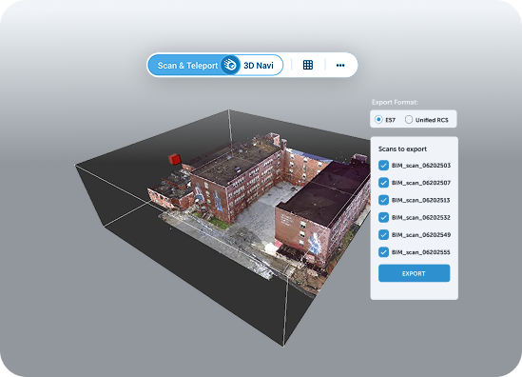Image resolution: width=522 pixels, height=377 pixels.
Task: Uncheck BIM_scan_06202507 checkbox
Action: point(383,183)
